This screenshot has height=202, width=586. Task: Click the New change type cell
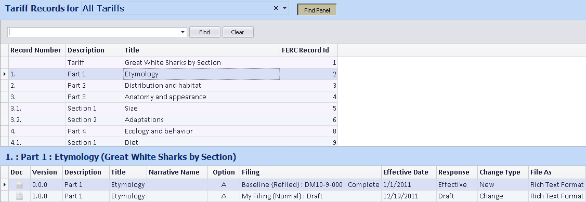click(x=503, y=184)
